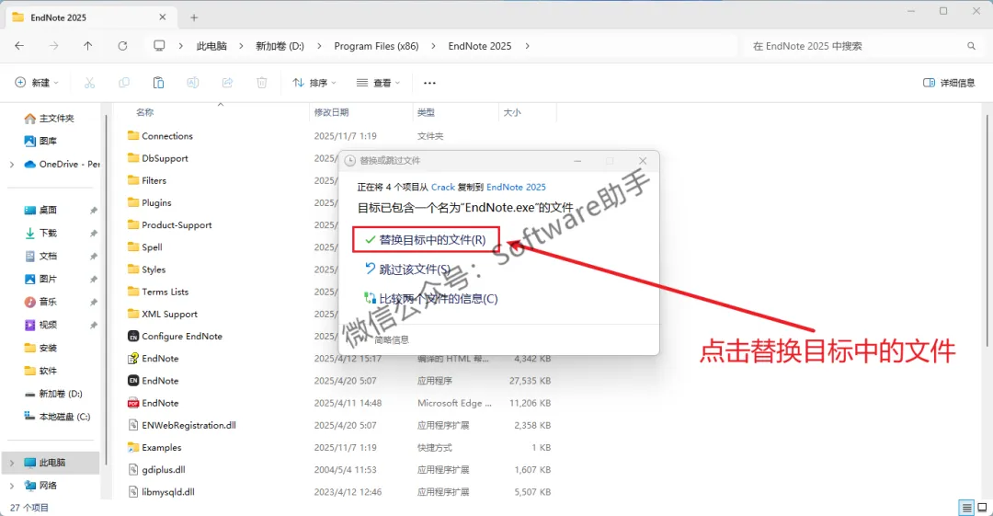This screenshot has width=993, height=516.
Task: Click the Share icon in toolbar
Action: pyautogui.click(x=227, y=83)
